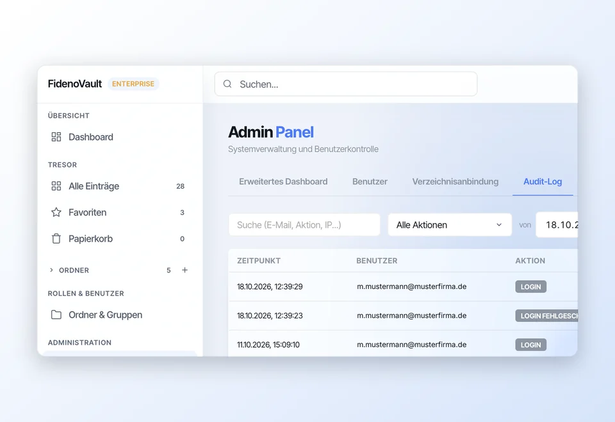Click the BENUTZER column header
Image resolution: width=615 pixels, height=422 pixels.
[377, 261]
